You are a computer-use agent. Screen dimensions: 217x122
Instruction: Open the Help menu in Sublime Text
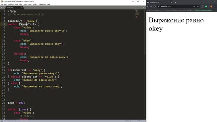coord(48,4)
